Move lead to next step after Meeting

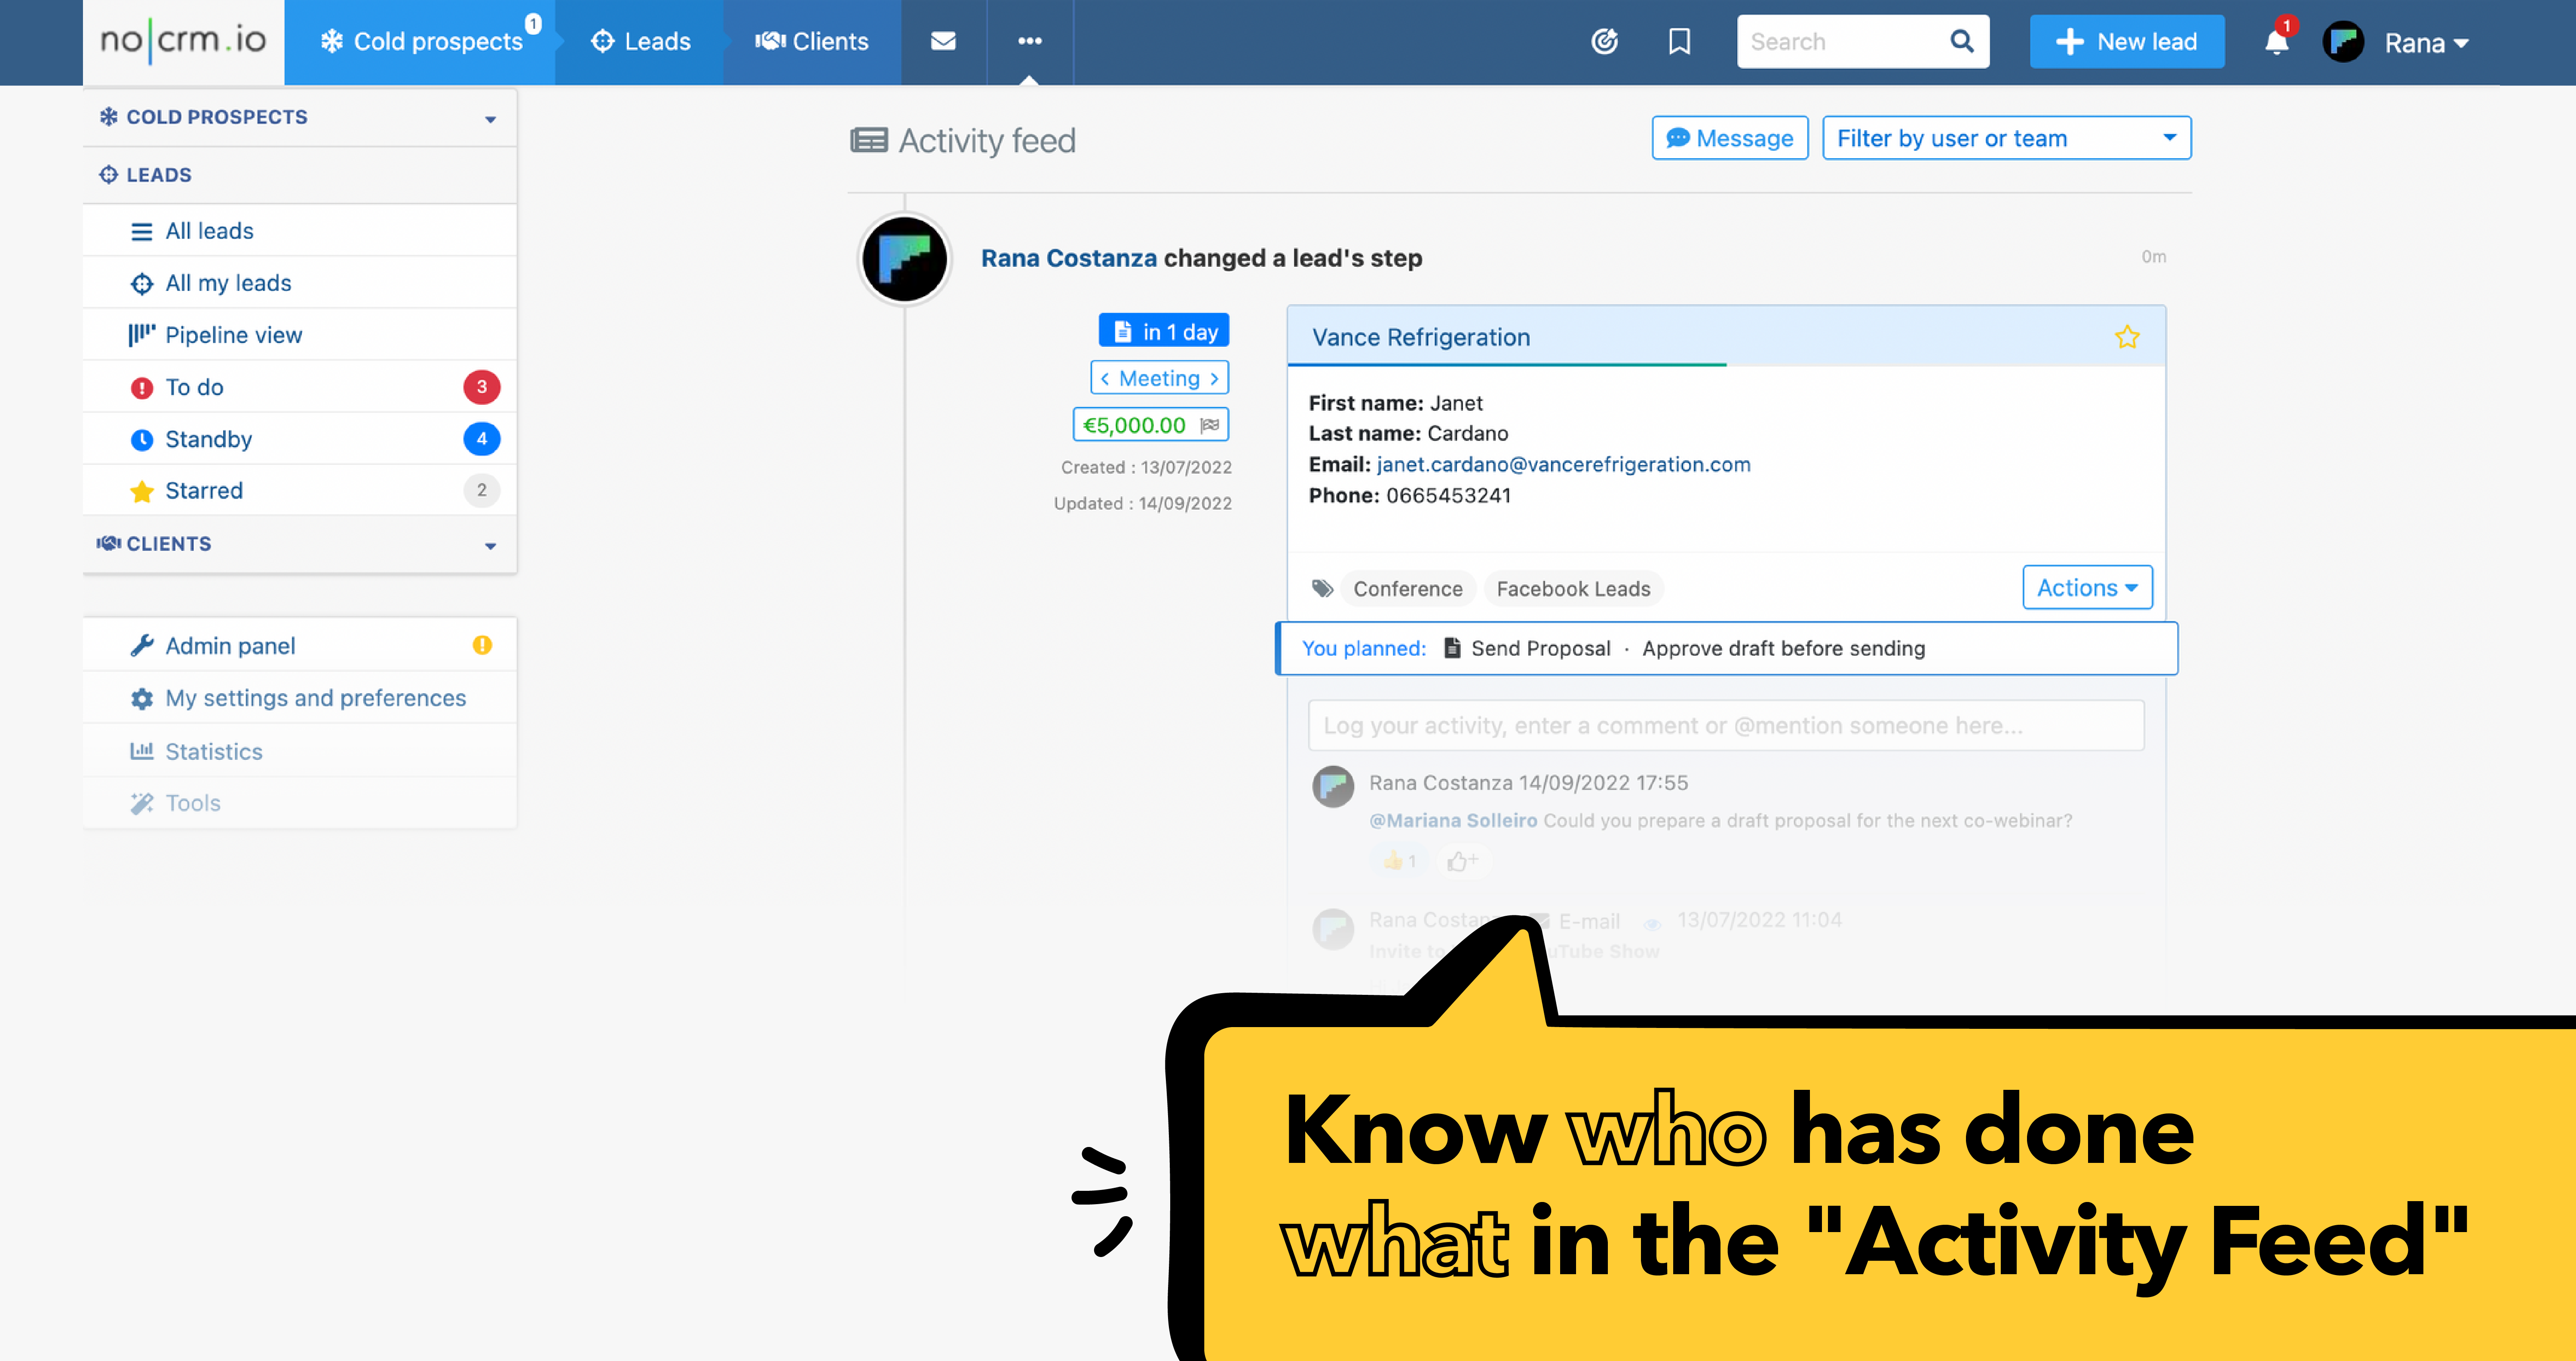[x=1214, y=379]
